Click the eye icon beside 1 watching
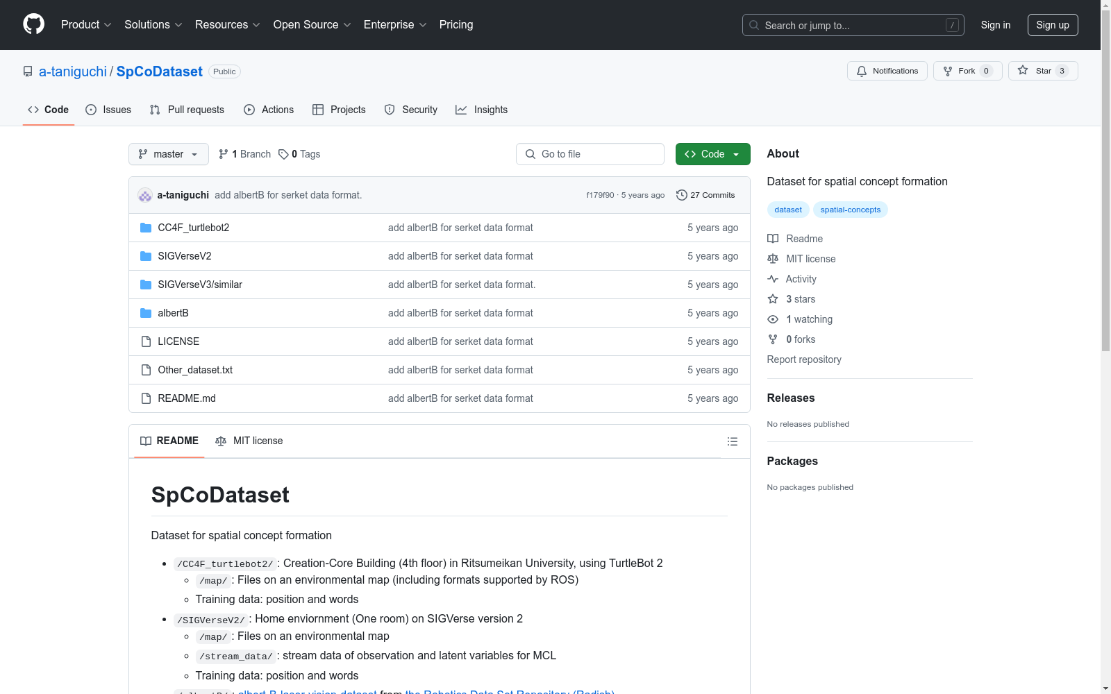 (x=773, y=319)
